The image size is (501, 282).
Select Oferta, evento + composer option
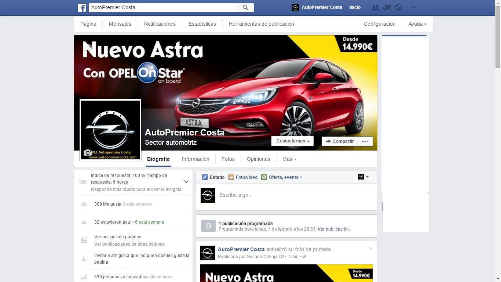click(282, 177)
